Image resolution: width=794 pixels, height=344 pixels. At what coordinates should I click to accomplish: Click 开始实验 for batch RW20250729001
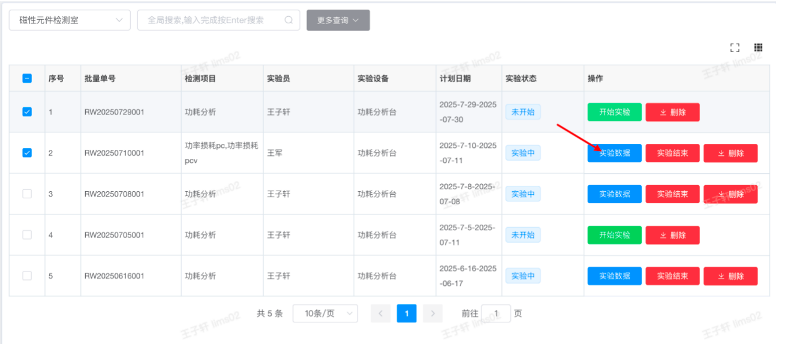pos(614,112)
